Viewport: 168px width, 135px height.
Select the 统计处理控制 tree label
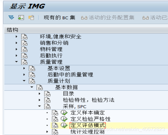point(88,132)
